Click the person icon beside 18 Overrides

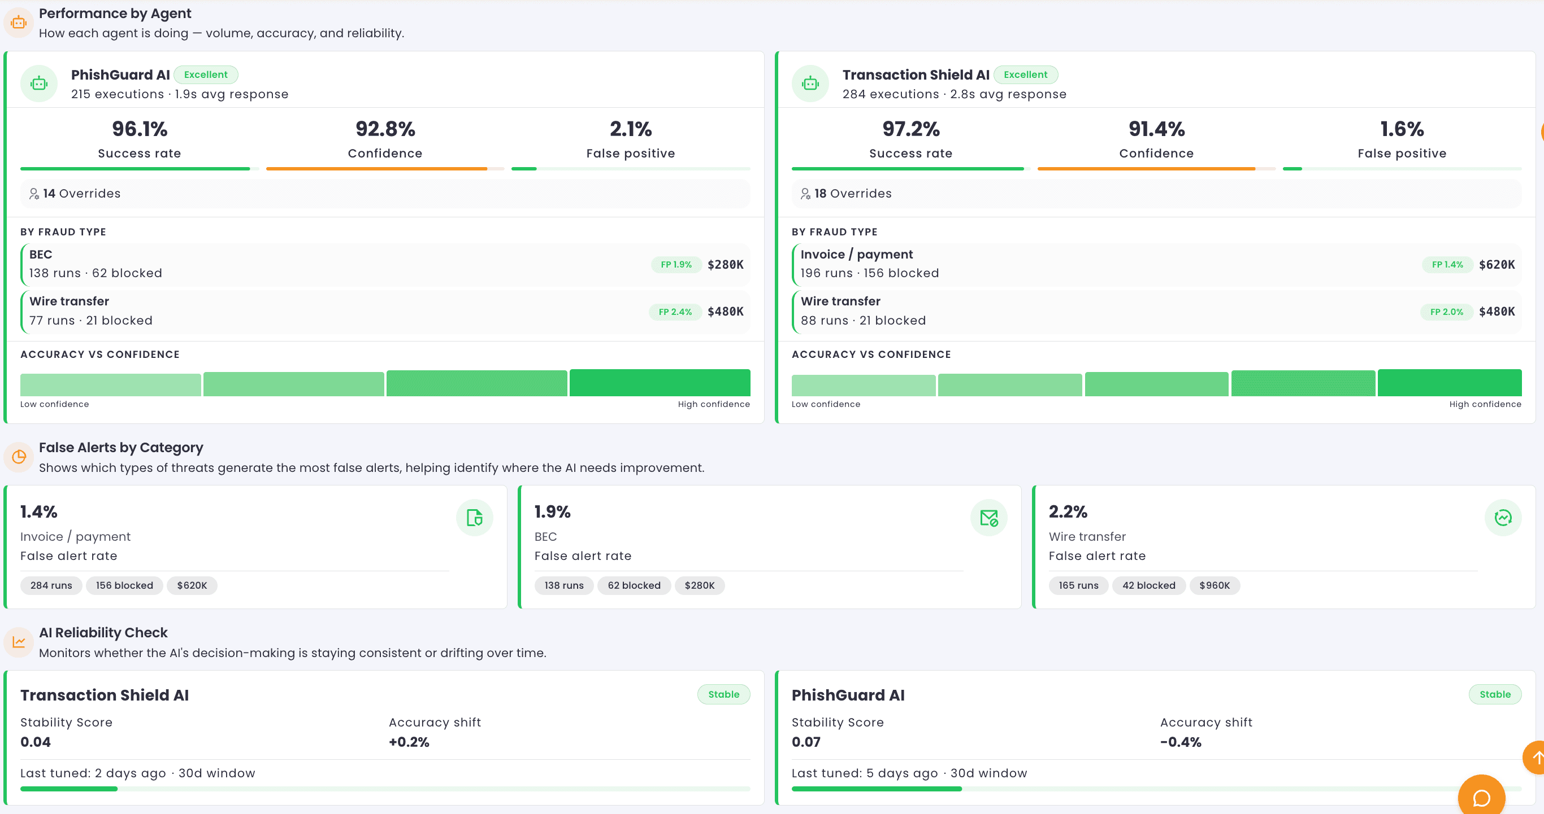805,193
